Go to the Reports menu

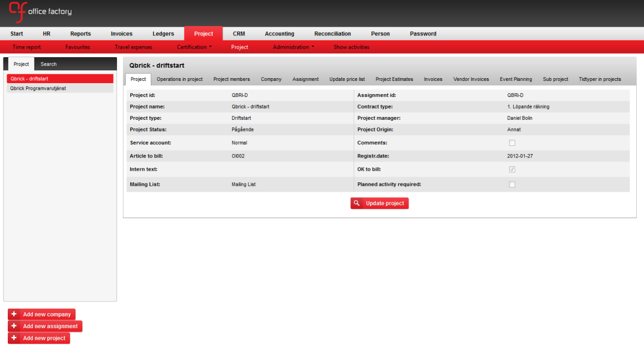tap(80, 34)
